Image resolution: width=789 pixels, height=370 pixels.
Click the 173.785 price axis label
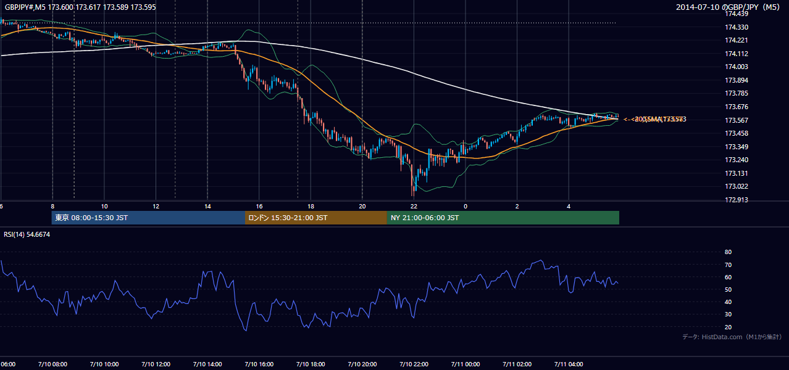point(736,94)
